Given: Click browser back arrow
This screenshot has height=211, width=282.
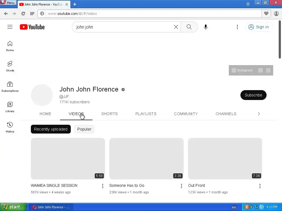Looking at the screenshot, I should click(6, 14).
